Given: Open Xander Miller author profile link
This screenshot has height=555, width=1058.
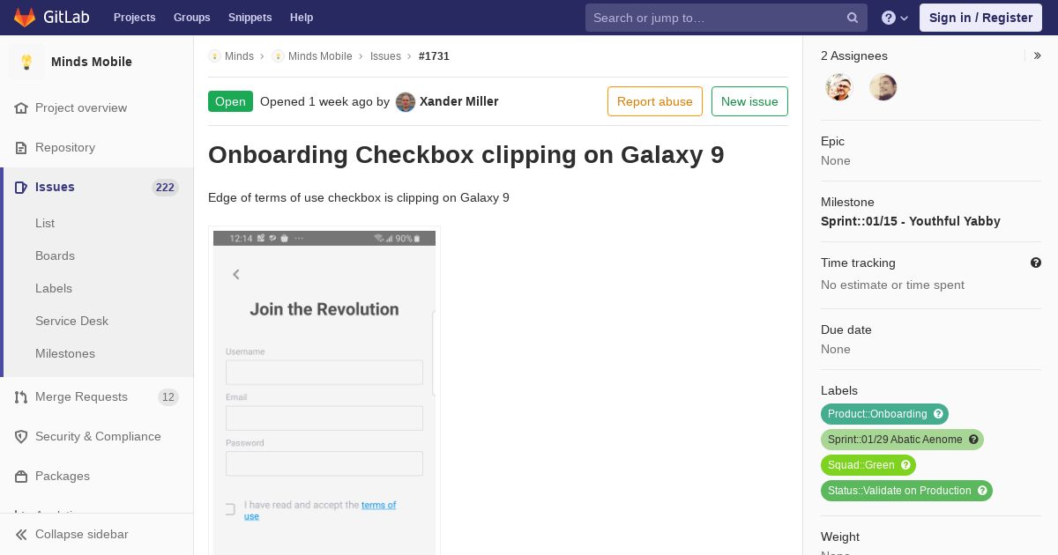Looking at the screenshot, I should [x=459, y=101].
